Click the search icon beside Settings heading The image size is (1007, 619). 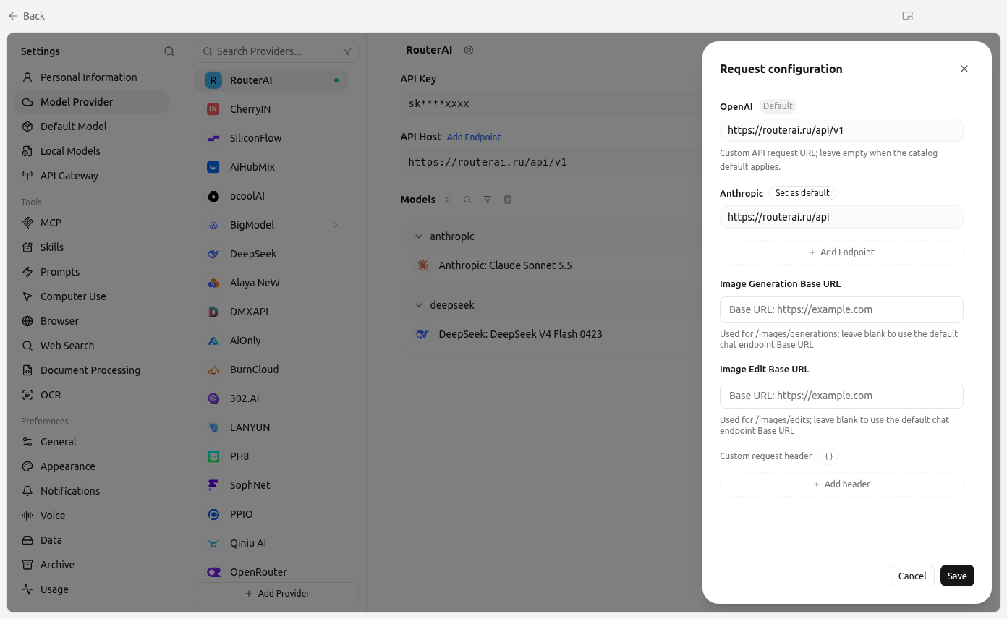(x=169, y=51)
